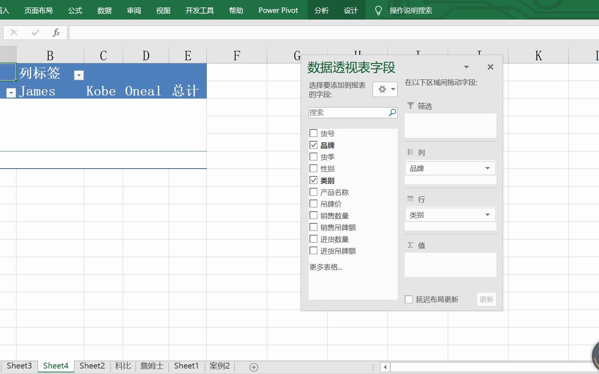Check the 货号 field checkbox
599x374 pixels.
point(313,133)
